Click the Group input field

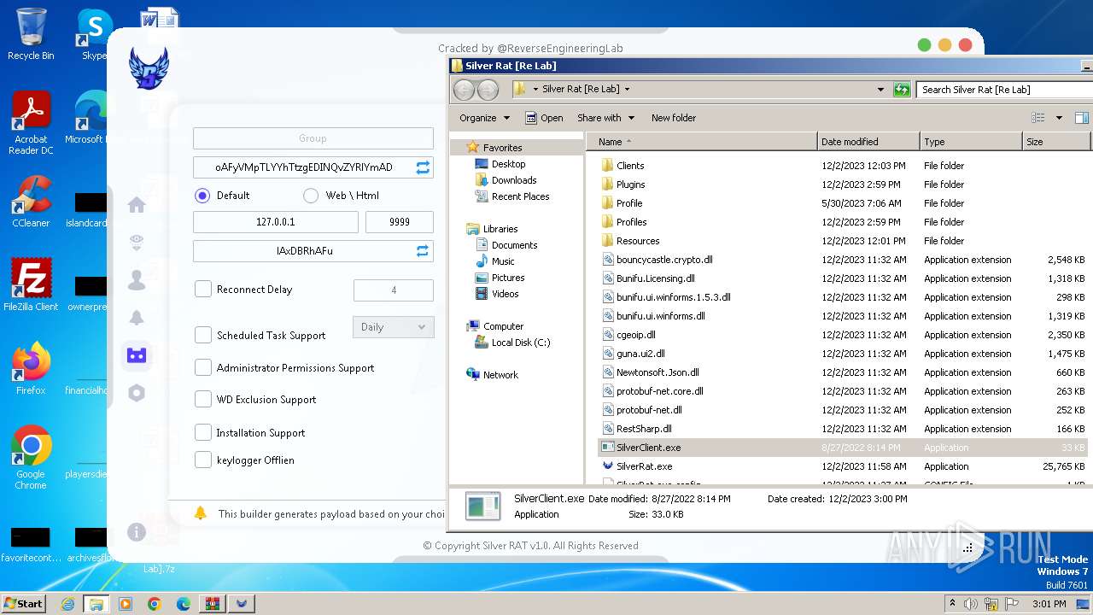point(313,138)
